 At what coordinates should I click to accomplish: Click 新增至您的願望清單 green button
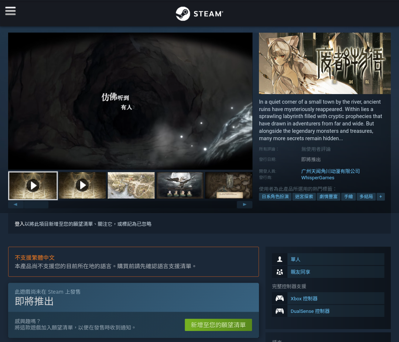tap(218, 325)
